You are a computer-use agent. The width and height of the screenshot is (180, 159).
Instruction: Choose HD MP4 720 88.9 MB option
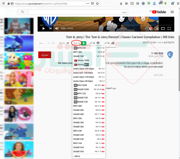89,93
